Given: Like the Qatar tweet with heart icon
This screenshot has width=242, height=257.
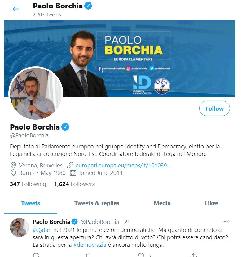Looking at the screenshot, I should pos(141,255).
